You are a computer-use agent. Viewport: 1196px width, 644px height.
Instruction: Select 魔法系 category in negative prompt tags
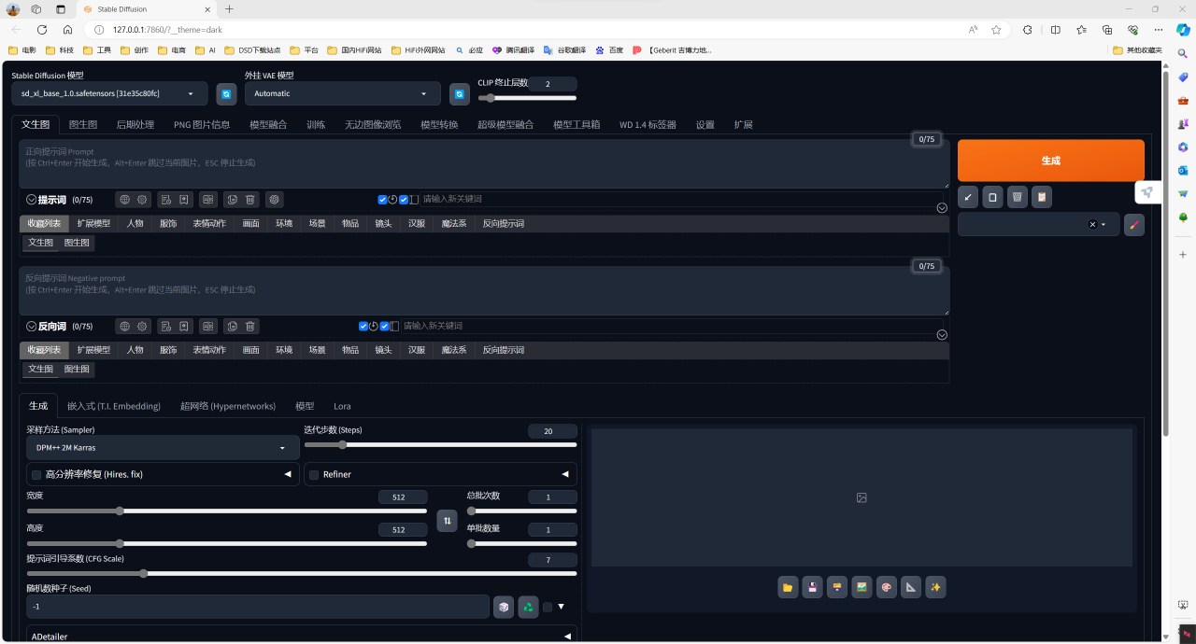click(x=454, y=350)
